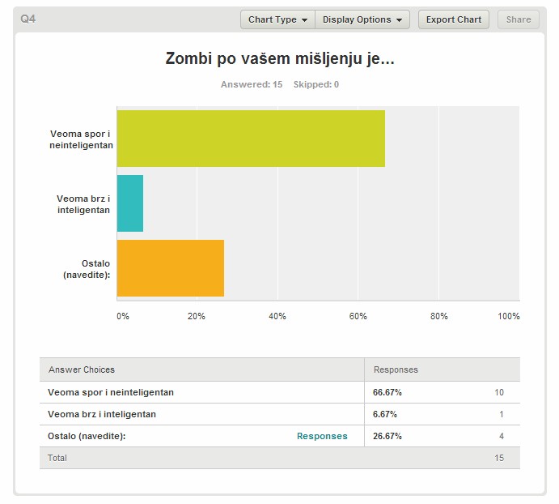Click the Total row in table
The image size is (559, 504).
pyautogui.click(x=280, y=458)
